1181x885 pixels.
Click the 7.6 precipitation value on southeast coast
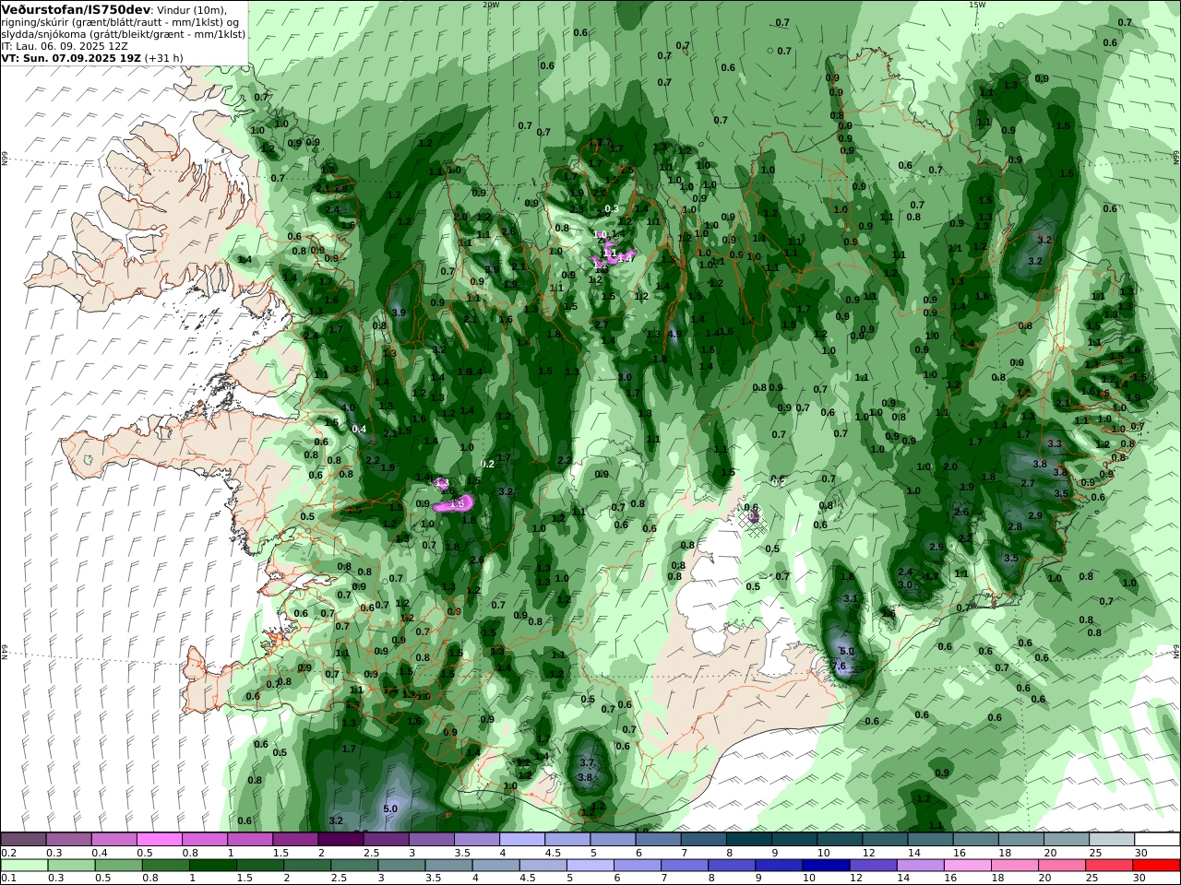[x=839, y=667]
